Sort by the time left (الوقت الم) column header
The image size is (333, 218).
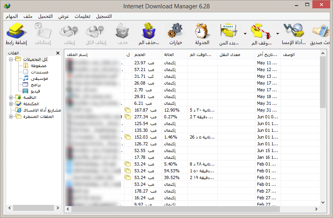coord(202,55)
